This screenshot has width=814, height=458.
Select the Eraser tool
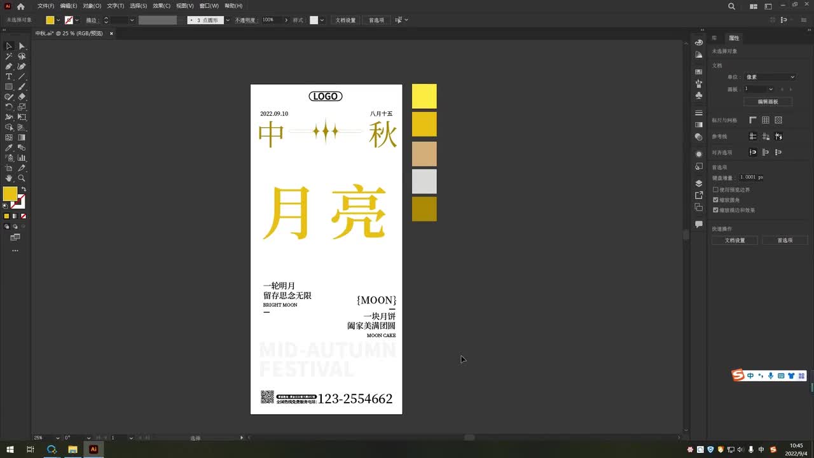pos(22,97)
